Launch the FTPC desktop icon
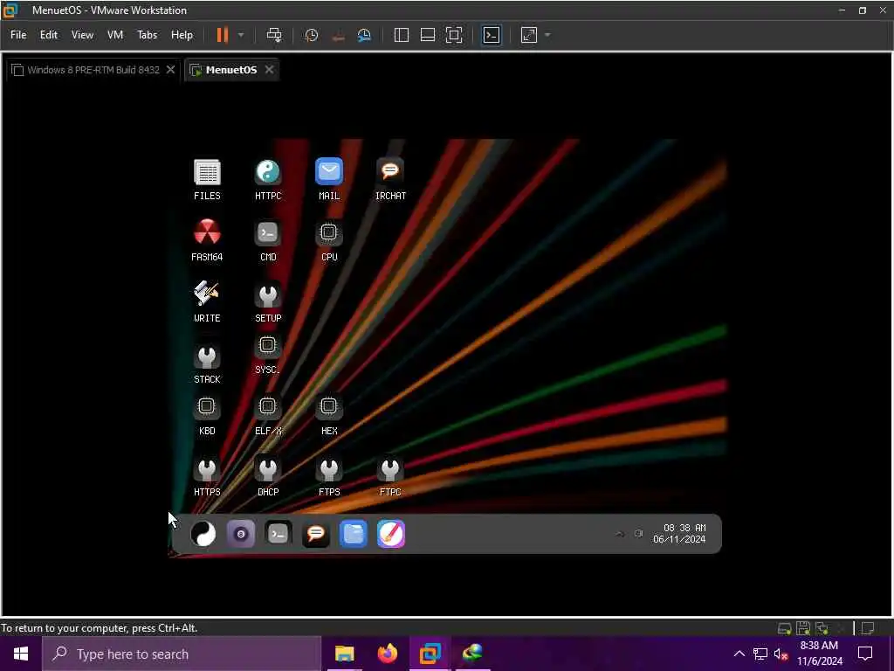 [390, 476]
